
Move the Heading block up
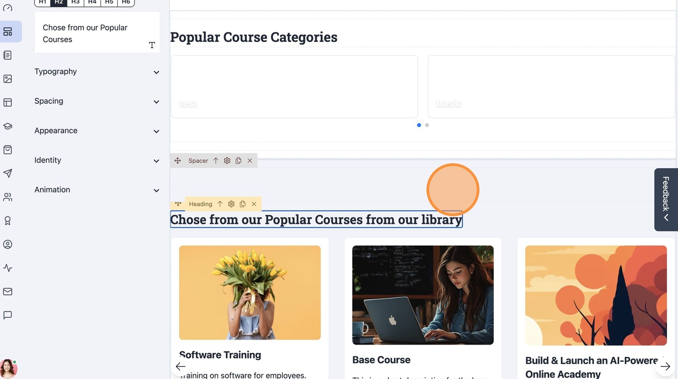pyautogui.click(x=220, y=204)
